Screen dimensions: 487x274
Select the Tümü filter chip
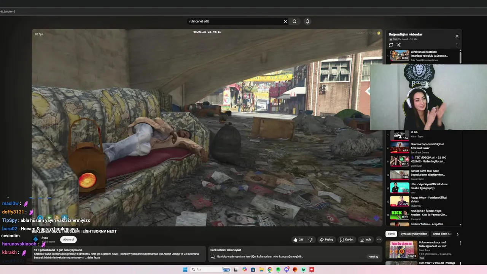tap(391, 234)
